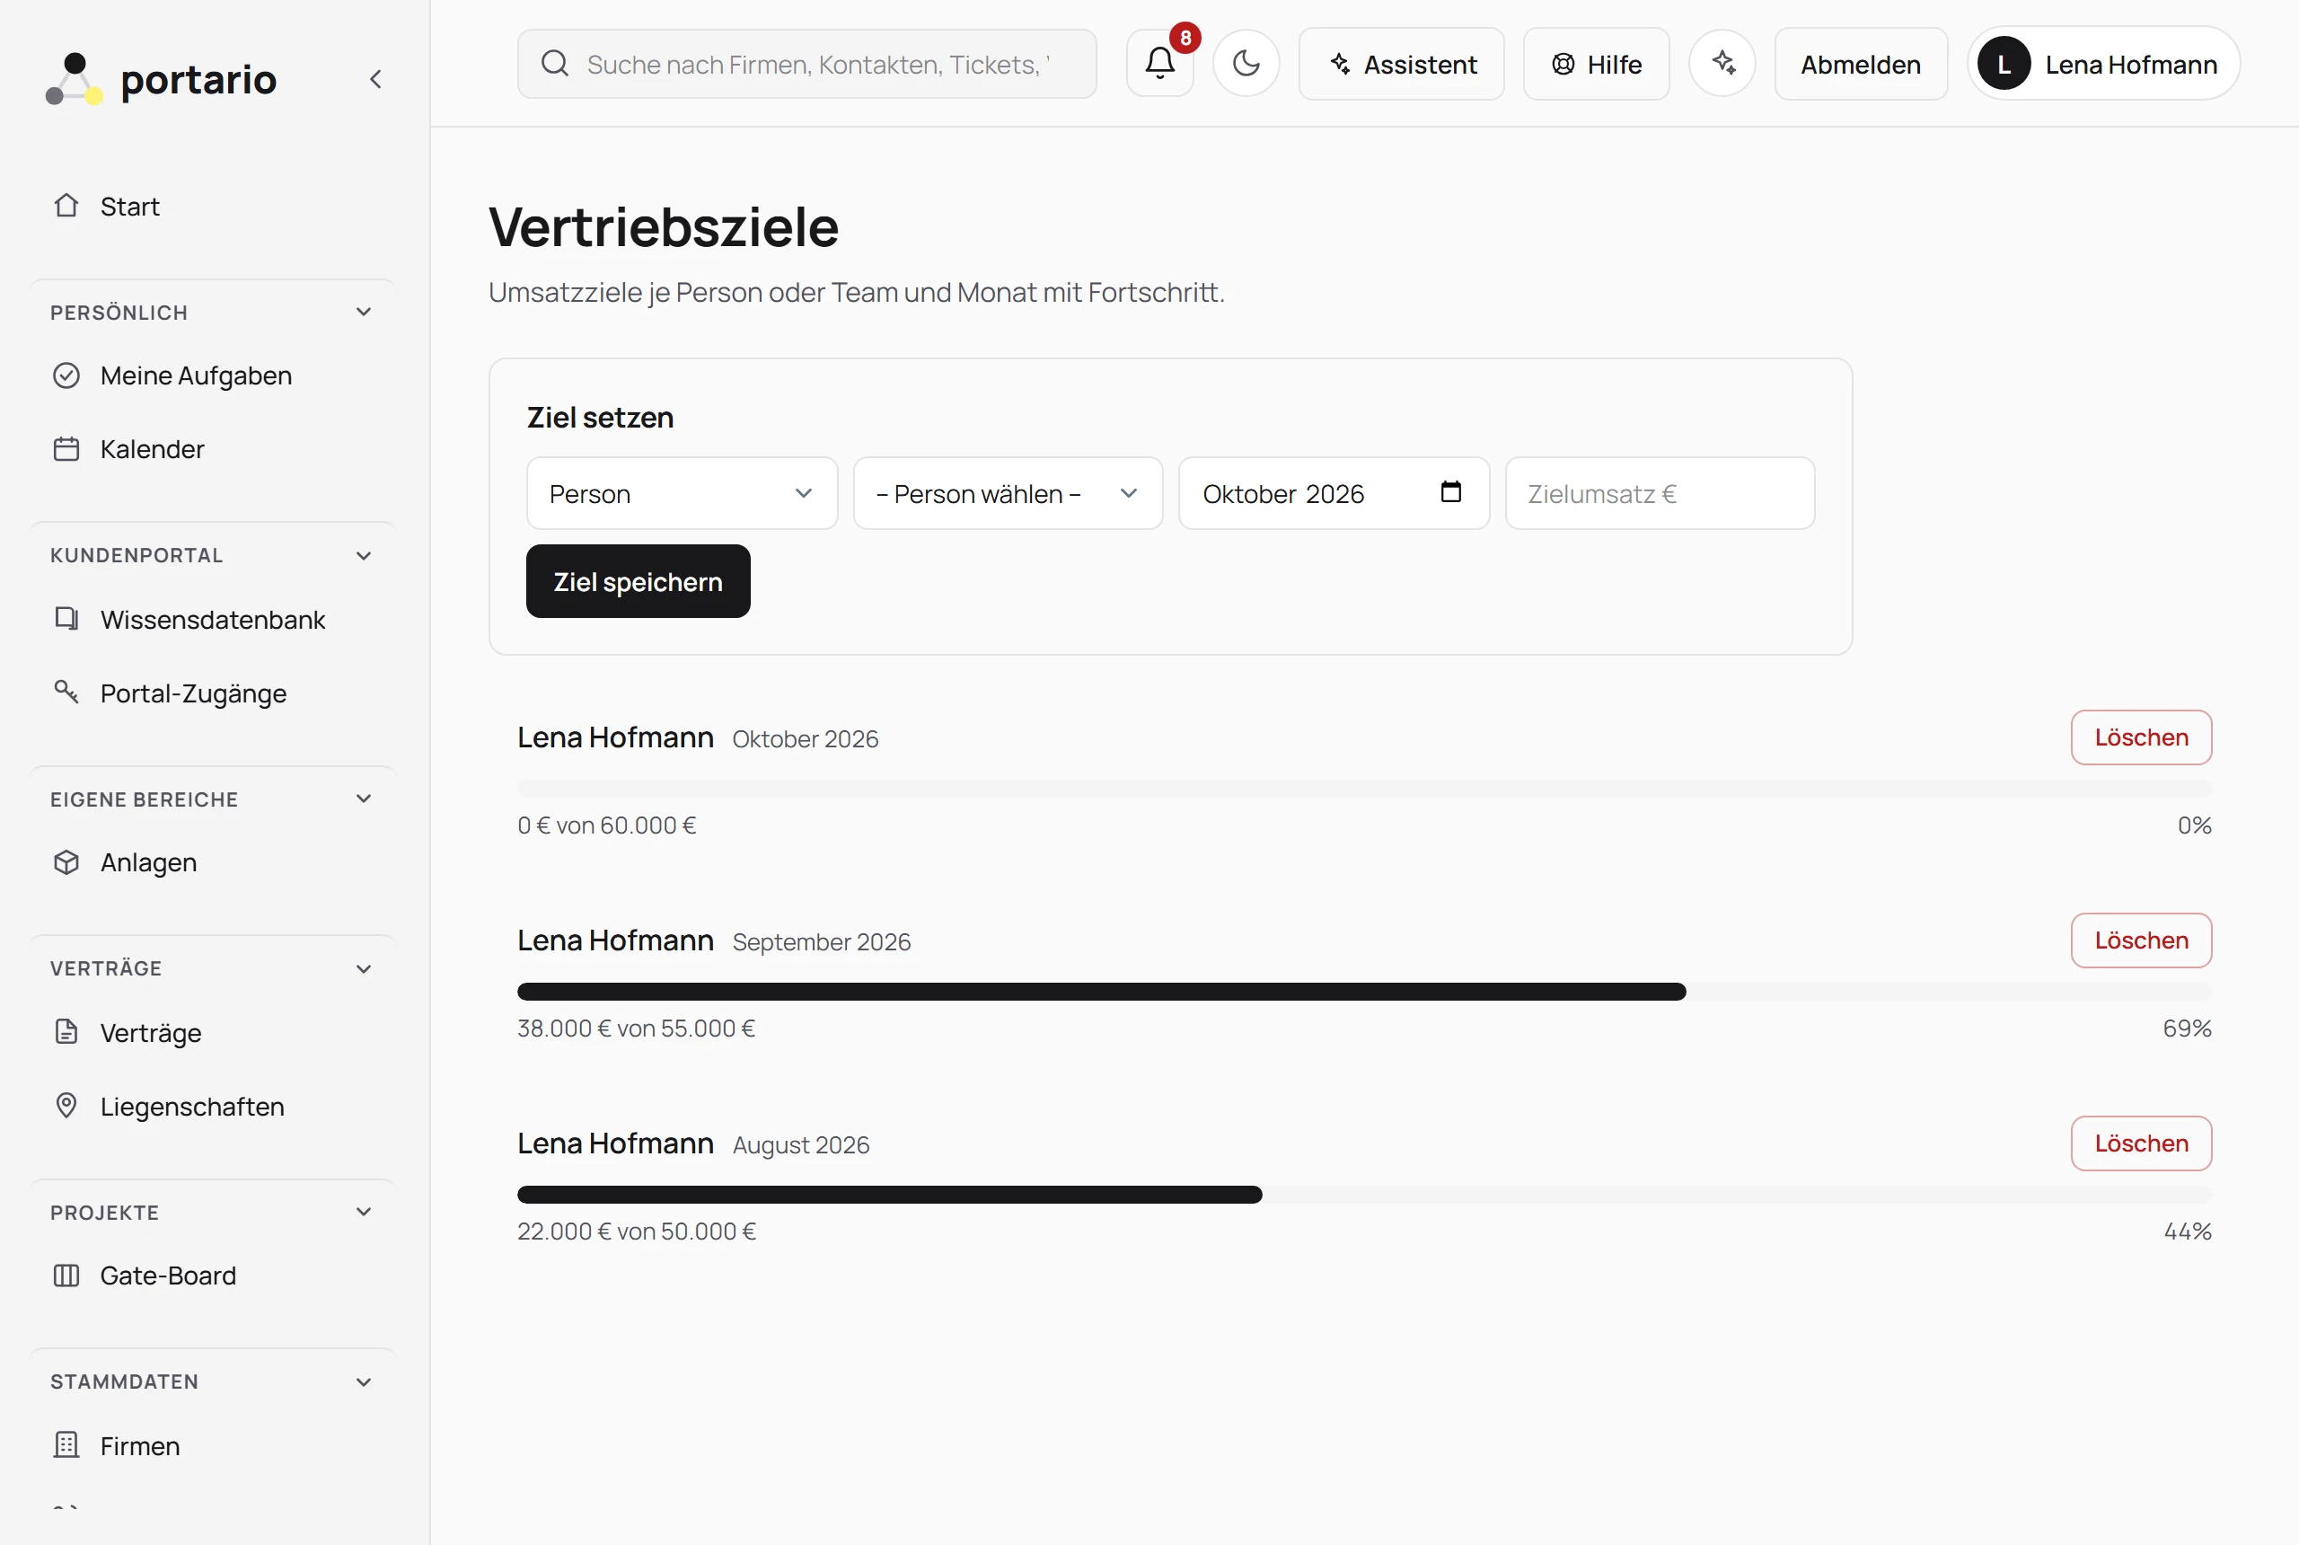This screenshot has width=2299, height=1545.
Task: Click the September 2026 progress bar
Action: point(1364,992)
